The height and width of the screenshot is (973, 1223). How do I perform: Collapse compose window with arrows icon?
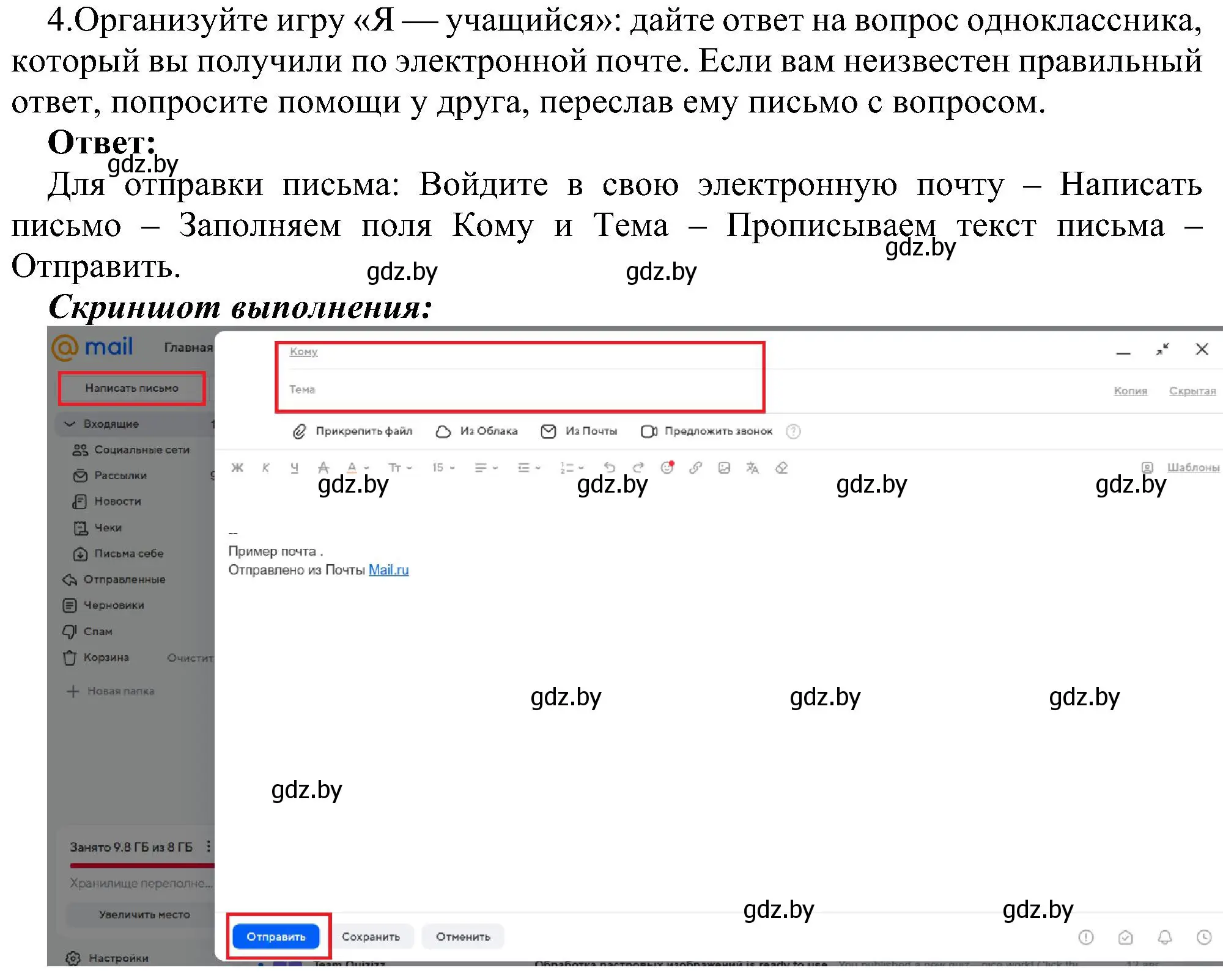pyautogui.click(x=1162, y=349)
